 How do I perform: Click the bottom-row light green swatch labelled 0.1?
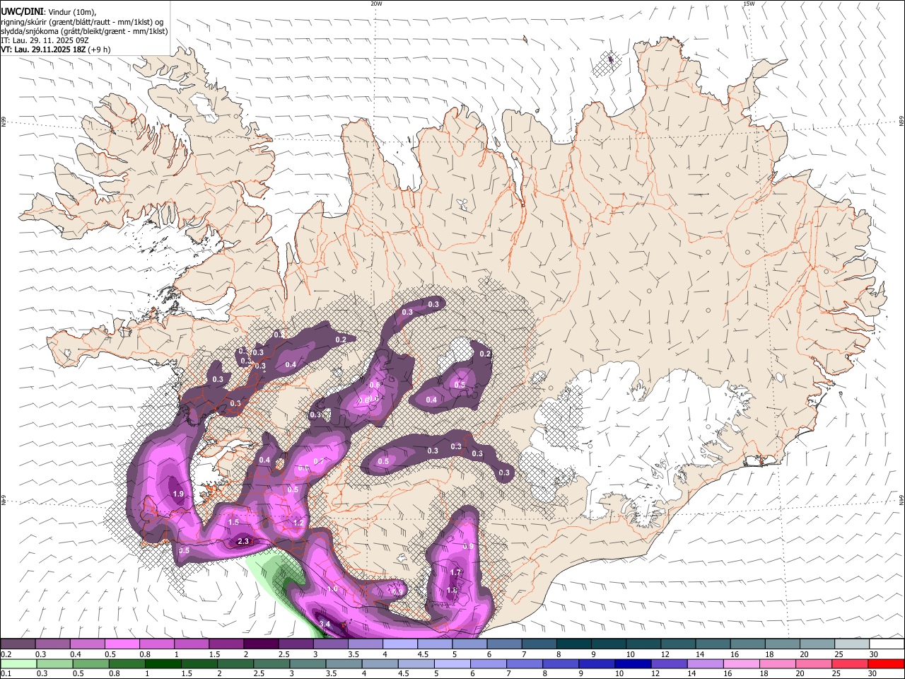[x=18, y=664]
